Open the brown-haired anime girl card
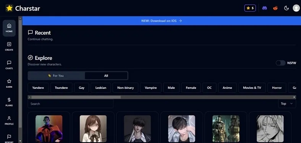The width and height of the screenshot is (301, 143). 93,127
